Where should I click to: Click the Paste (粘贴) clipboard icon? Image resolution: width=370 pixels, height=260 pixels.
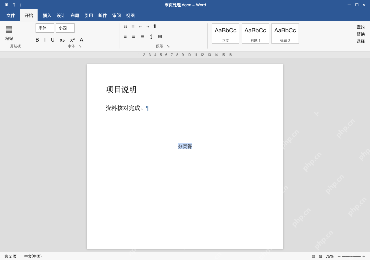tap(9, 29)
